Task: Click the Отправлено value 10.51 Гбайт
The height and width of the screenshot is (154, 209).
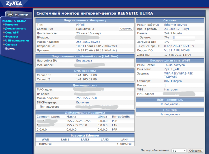Action: coord(96,46)
